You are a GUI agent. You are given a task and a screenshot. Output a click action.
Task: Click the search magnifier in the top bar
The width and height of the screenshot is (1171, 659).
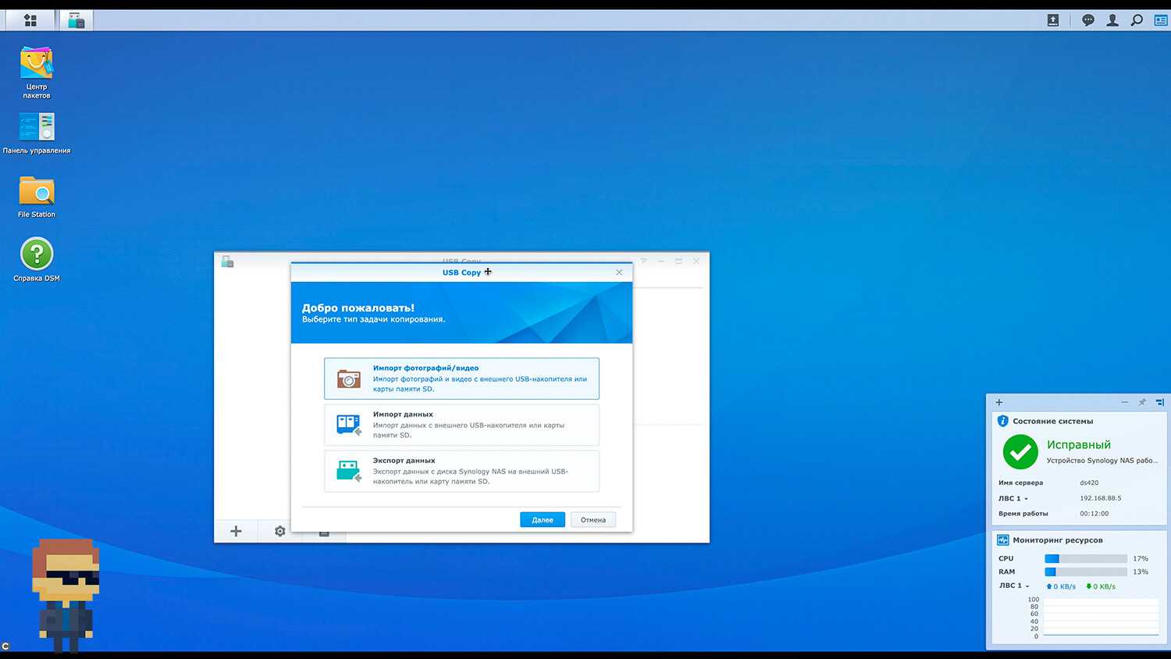1137,20
